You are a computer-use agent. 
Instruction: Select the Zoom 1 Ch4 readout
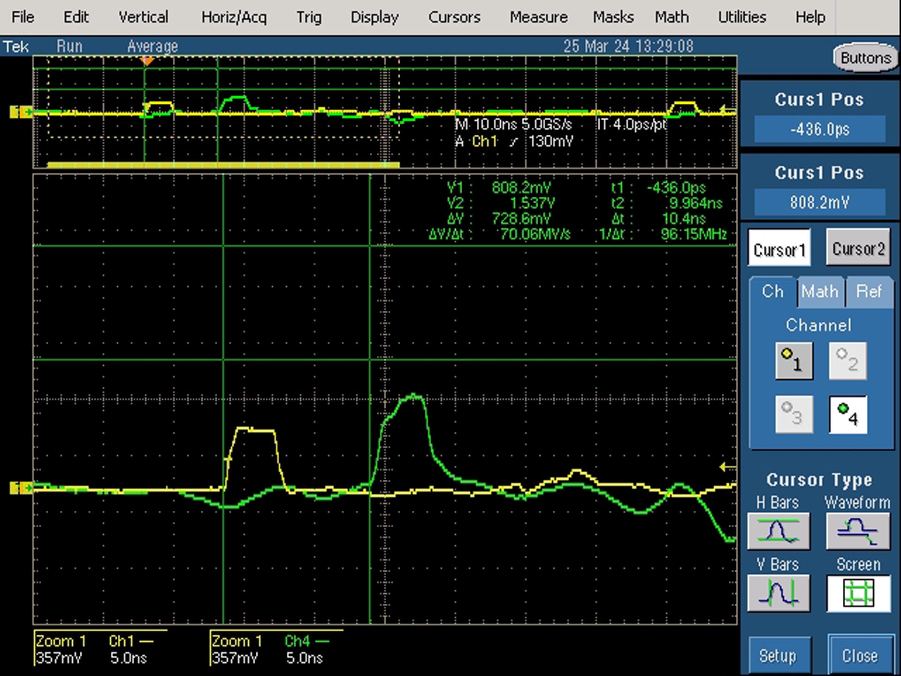(276, 649)
